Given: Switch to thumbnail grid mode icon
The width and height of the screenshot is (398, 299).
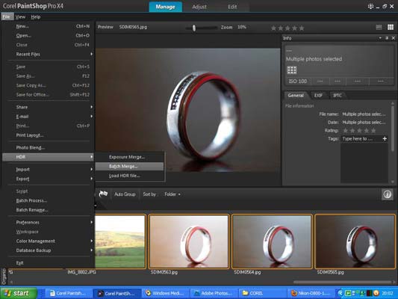Looking at the screenshot, I should pyautogui.click(x=391, y=27).
